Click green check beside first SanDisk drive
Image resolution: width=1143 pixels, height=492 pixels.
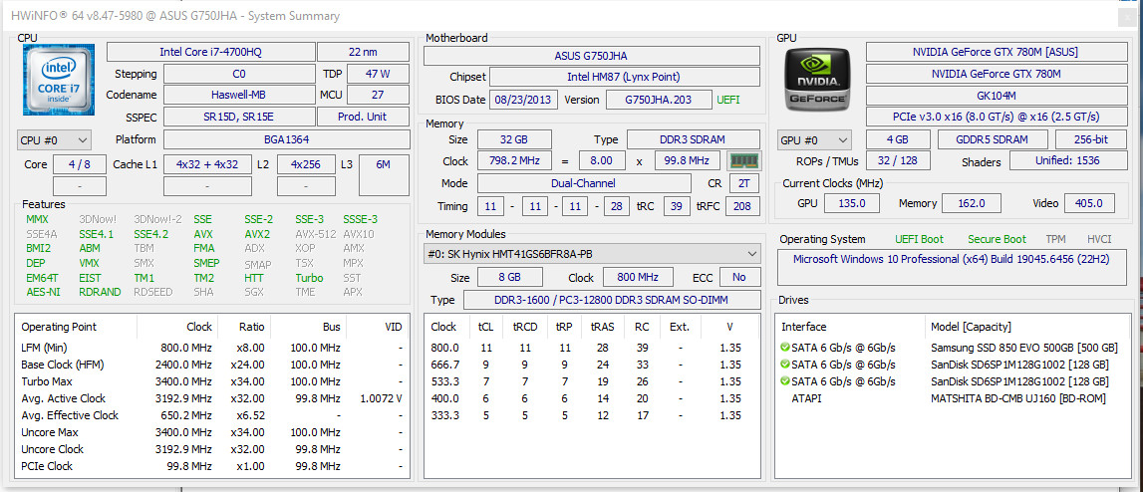click(785, 364)
